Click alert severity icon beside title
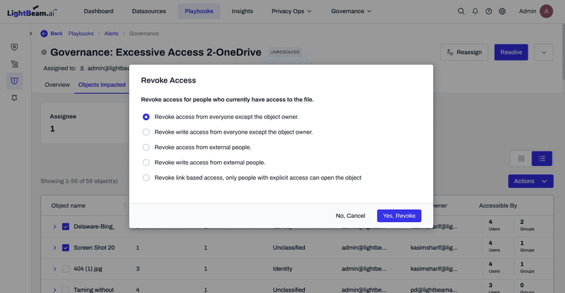Viewport: 565px width, 293px height. coord(44,53)
